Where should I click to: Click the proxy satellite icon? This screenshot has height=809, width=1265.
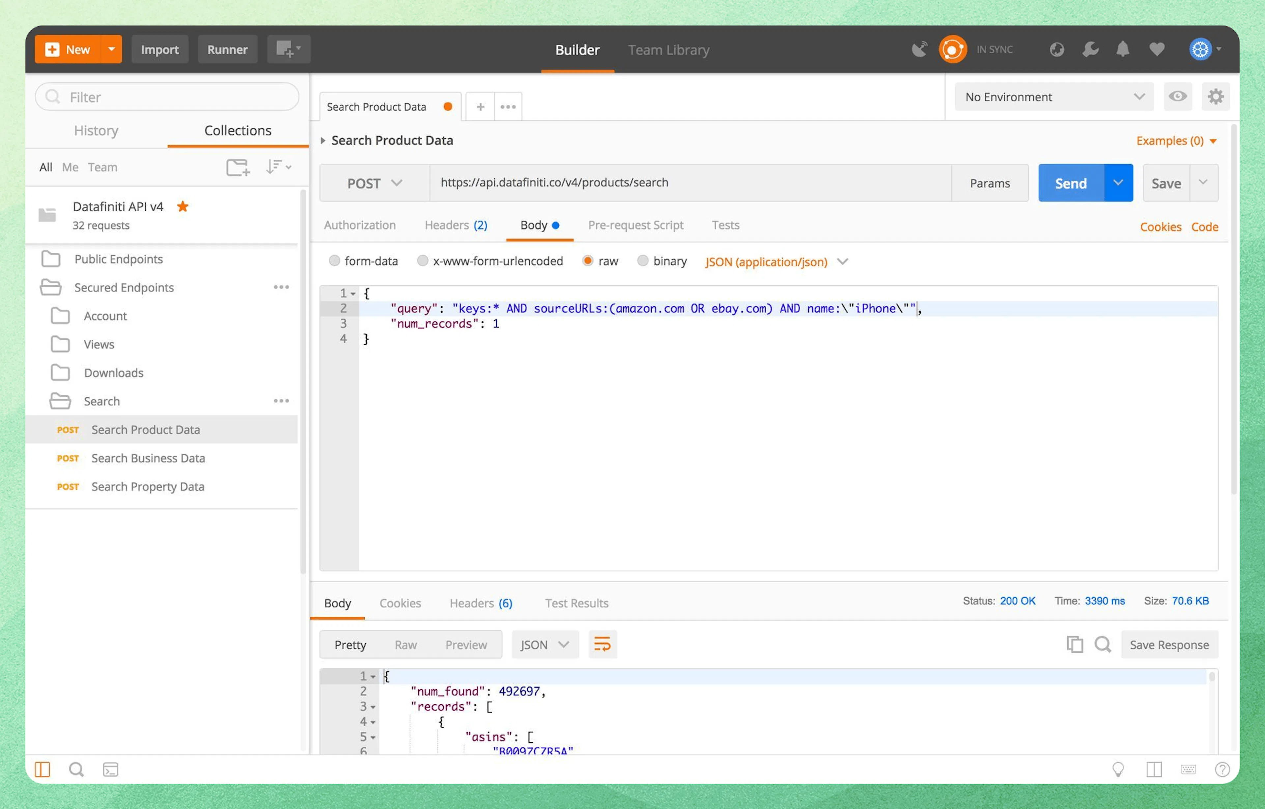[919, 49]
